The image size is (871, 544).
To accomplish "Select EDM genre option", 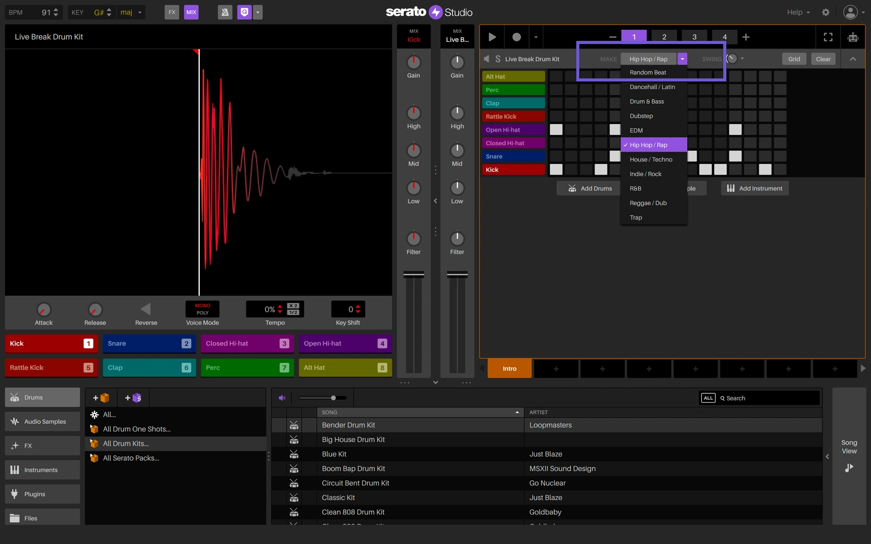I will pyautogui.click(x=654, y=131).
